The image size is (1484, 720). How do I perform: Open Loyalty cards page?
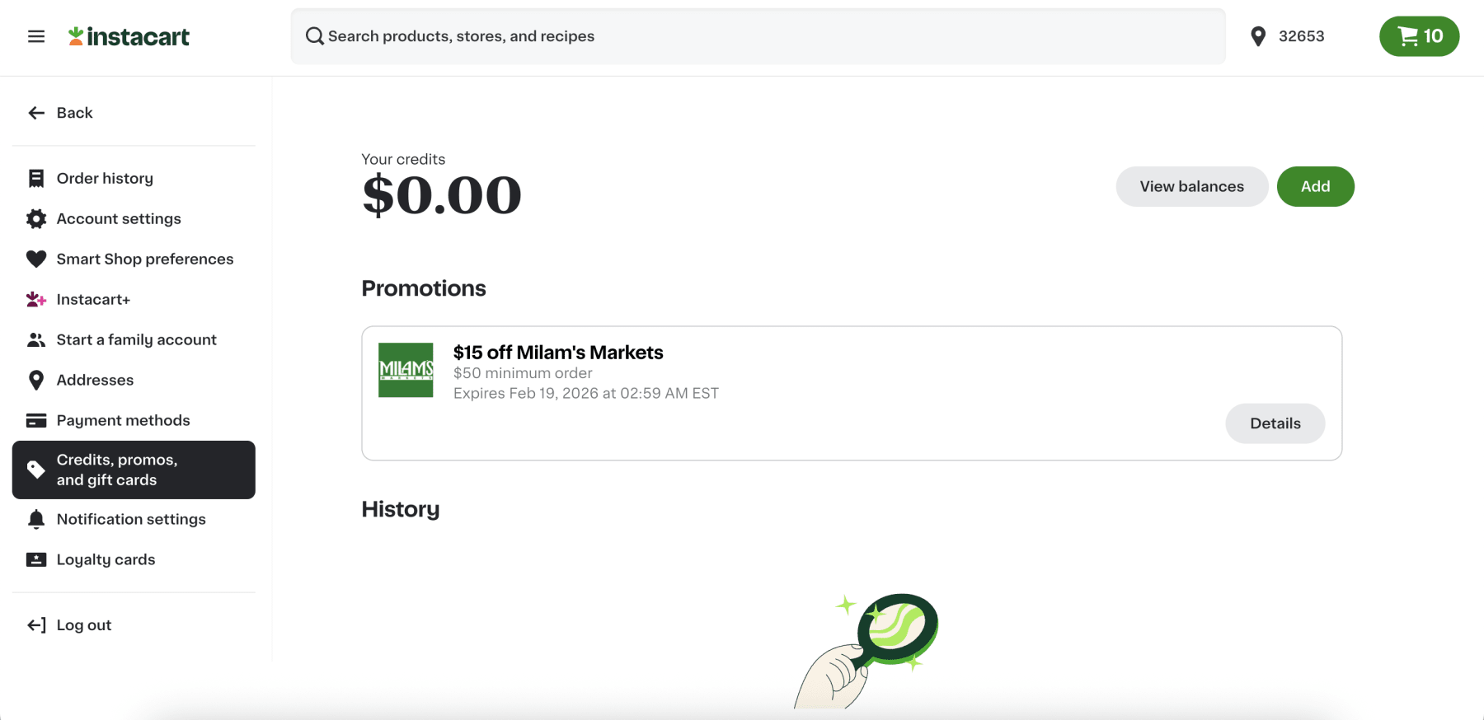(x=106, y=560)
